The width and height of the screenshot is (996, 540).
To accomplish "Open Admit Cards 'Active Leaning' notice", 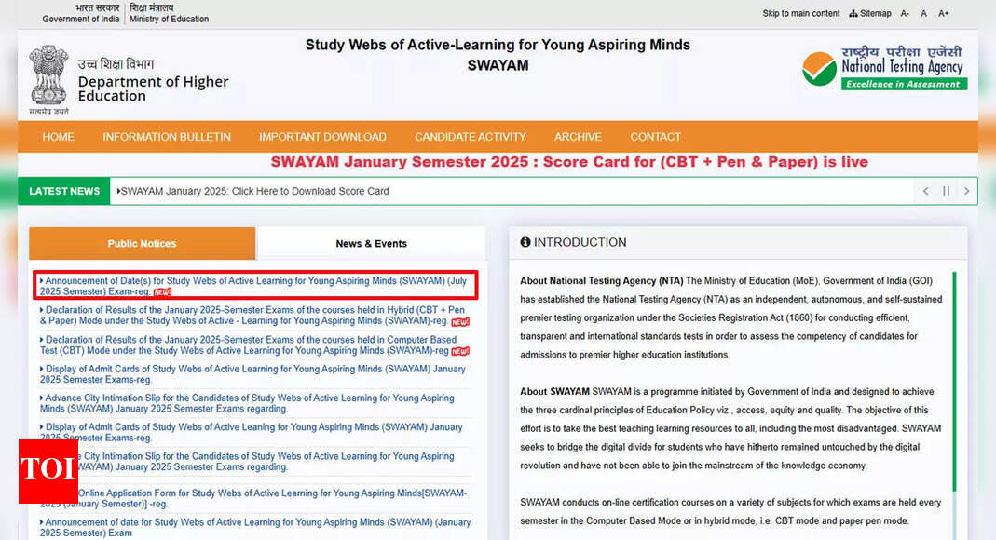I will (x=252, y=433).
